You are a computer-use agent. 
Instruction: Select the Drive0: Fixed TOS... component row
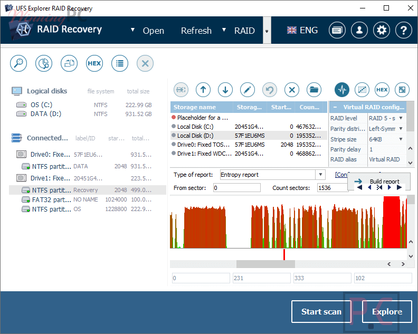(249, 145)
